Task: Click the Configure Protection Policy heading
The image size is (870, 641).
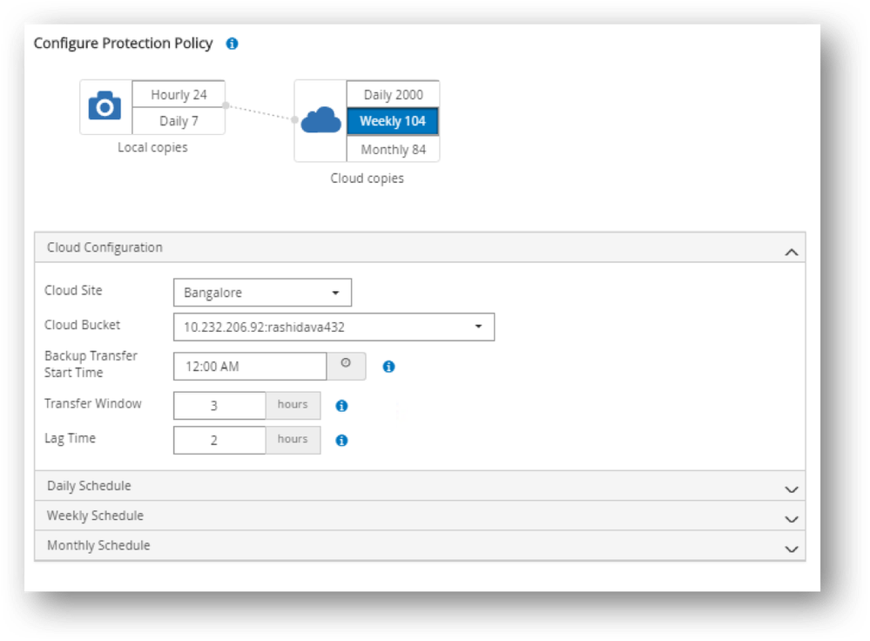Action: point(123,44)
